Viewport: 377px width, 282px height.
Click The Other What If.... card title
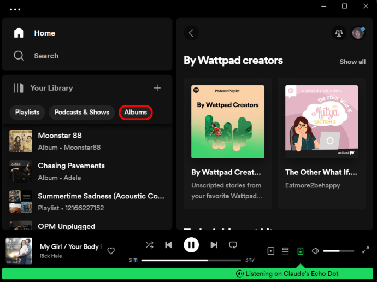pyautogui.click(x=321, y=172)
